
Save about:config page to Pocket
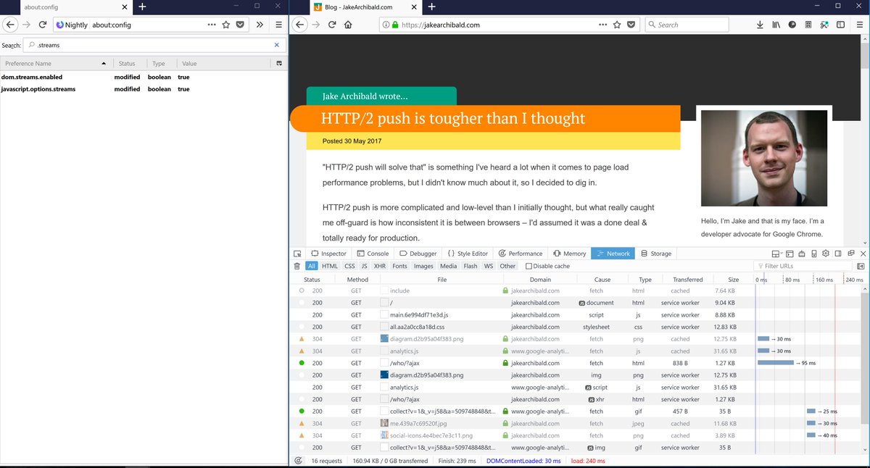click(x=241, y=24)
